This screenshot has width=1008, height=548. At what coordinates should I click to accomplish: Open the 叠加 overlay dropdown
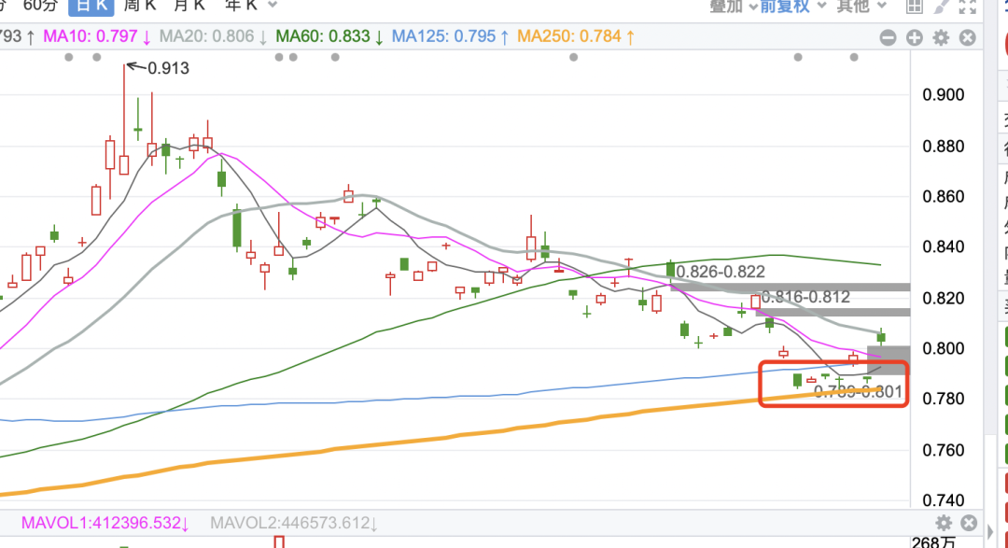734,7
